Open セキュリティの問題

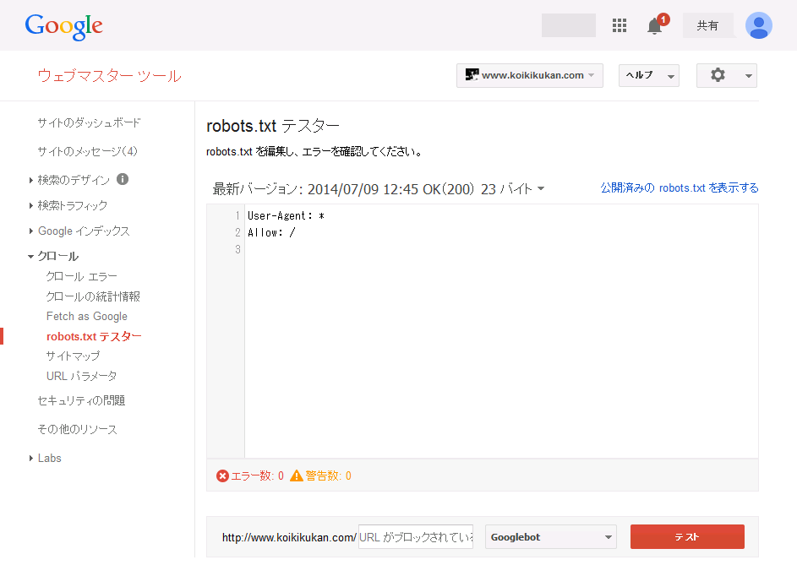pyautogui.click(x=81, y=401)
